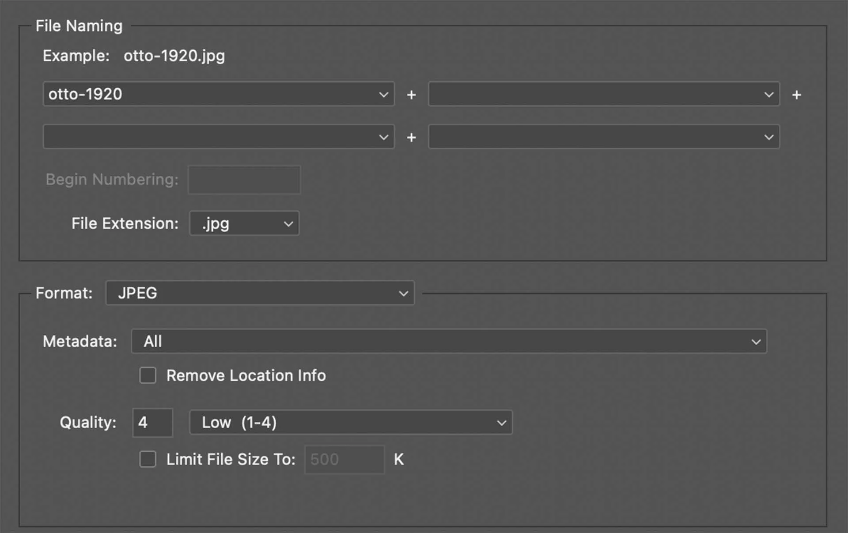Enable the Remove Location Info checkbox
This screenshot has height=533, width=848.
pyautogui.click(x=148, y=375)
